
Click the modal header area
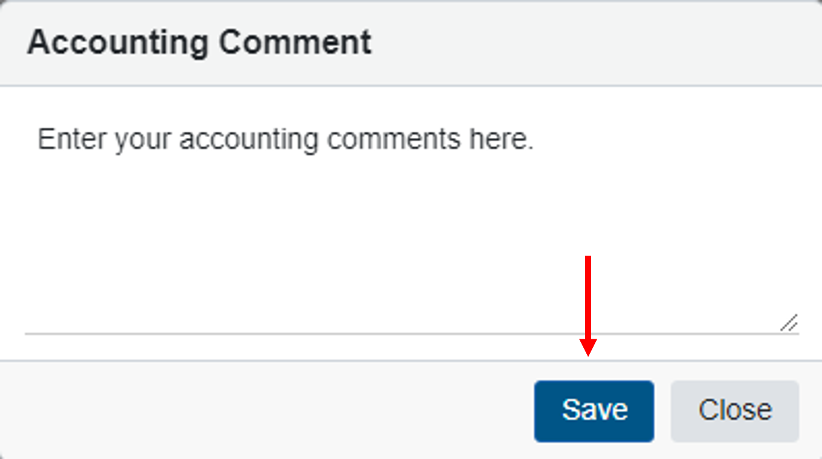click(410, 42)
